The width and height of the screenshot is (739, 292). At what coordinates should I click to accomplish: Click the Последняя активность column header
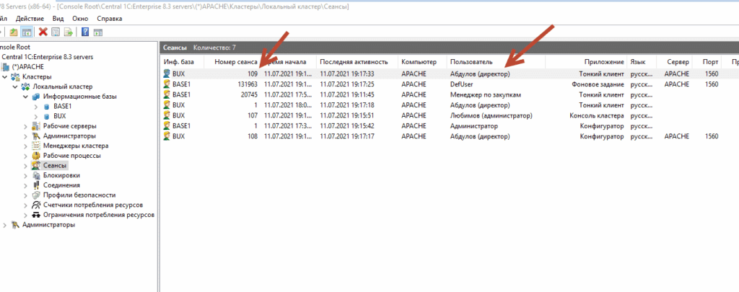(x=349, y=62)
